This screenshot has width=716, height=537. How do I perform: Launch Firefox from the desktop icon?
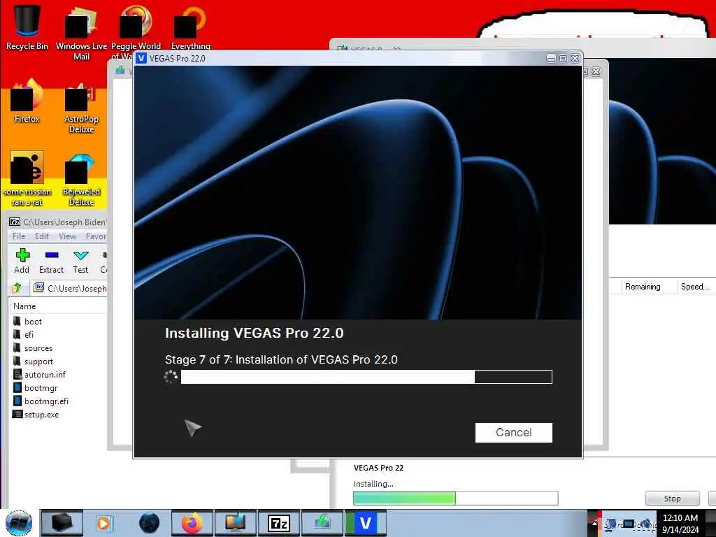click(27, 101)
